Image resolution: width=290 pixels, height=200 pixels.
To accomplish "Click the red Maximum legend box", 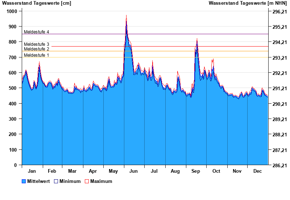I will coord(87,181).
